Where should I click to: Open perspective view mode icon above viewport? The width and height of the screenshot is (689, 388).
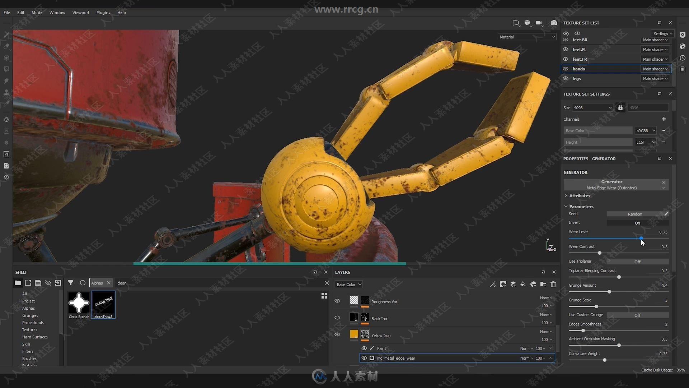pos(516,23)
